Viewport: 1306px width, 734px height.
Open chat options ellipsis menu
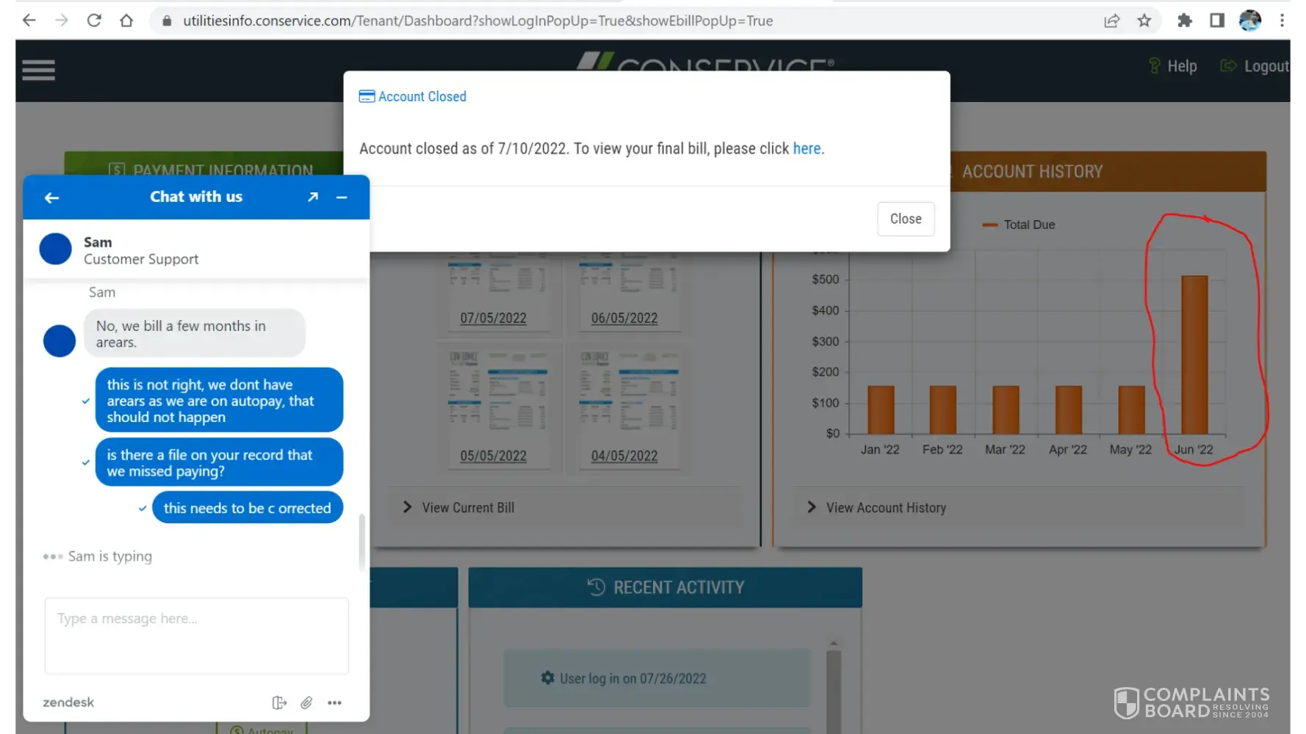pos(335,702)
